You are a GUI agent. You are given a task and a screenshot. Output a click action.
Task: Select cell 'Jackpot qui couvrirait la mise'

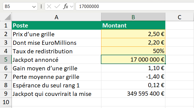click(56, 93)
